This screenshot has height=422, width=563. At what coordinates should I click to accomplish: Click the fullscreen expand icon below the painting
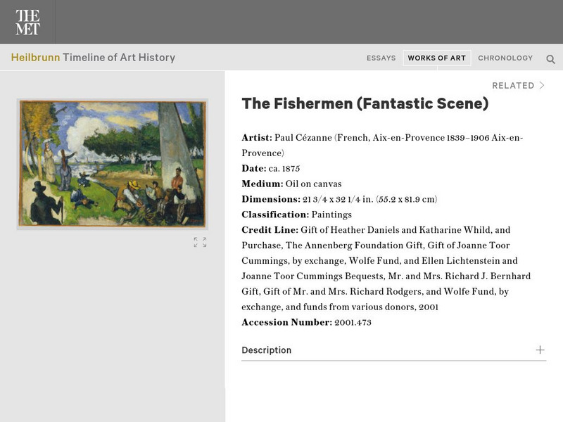[x=200, y=242]
